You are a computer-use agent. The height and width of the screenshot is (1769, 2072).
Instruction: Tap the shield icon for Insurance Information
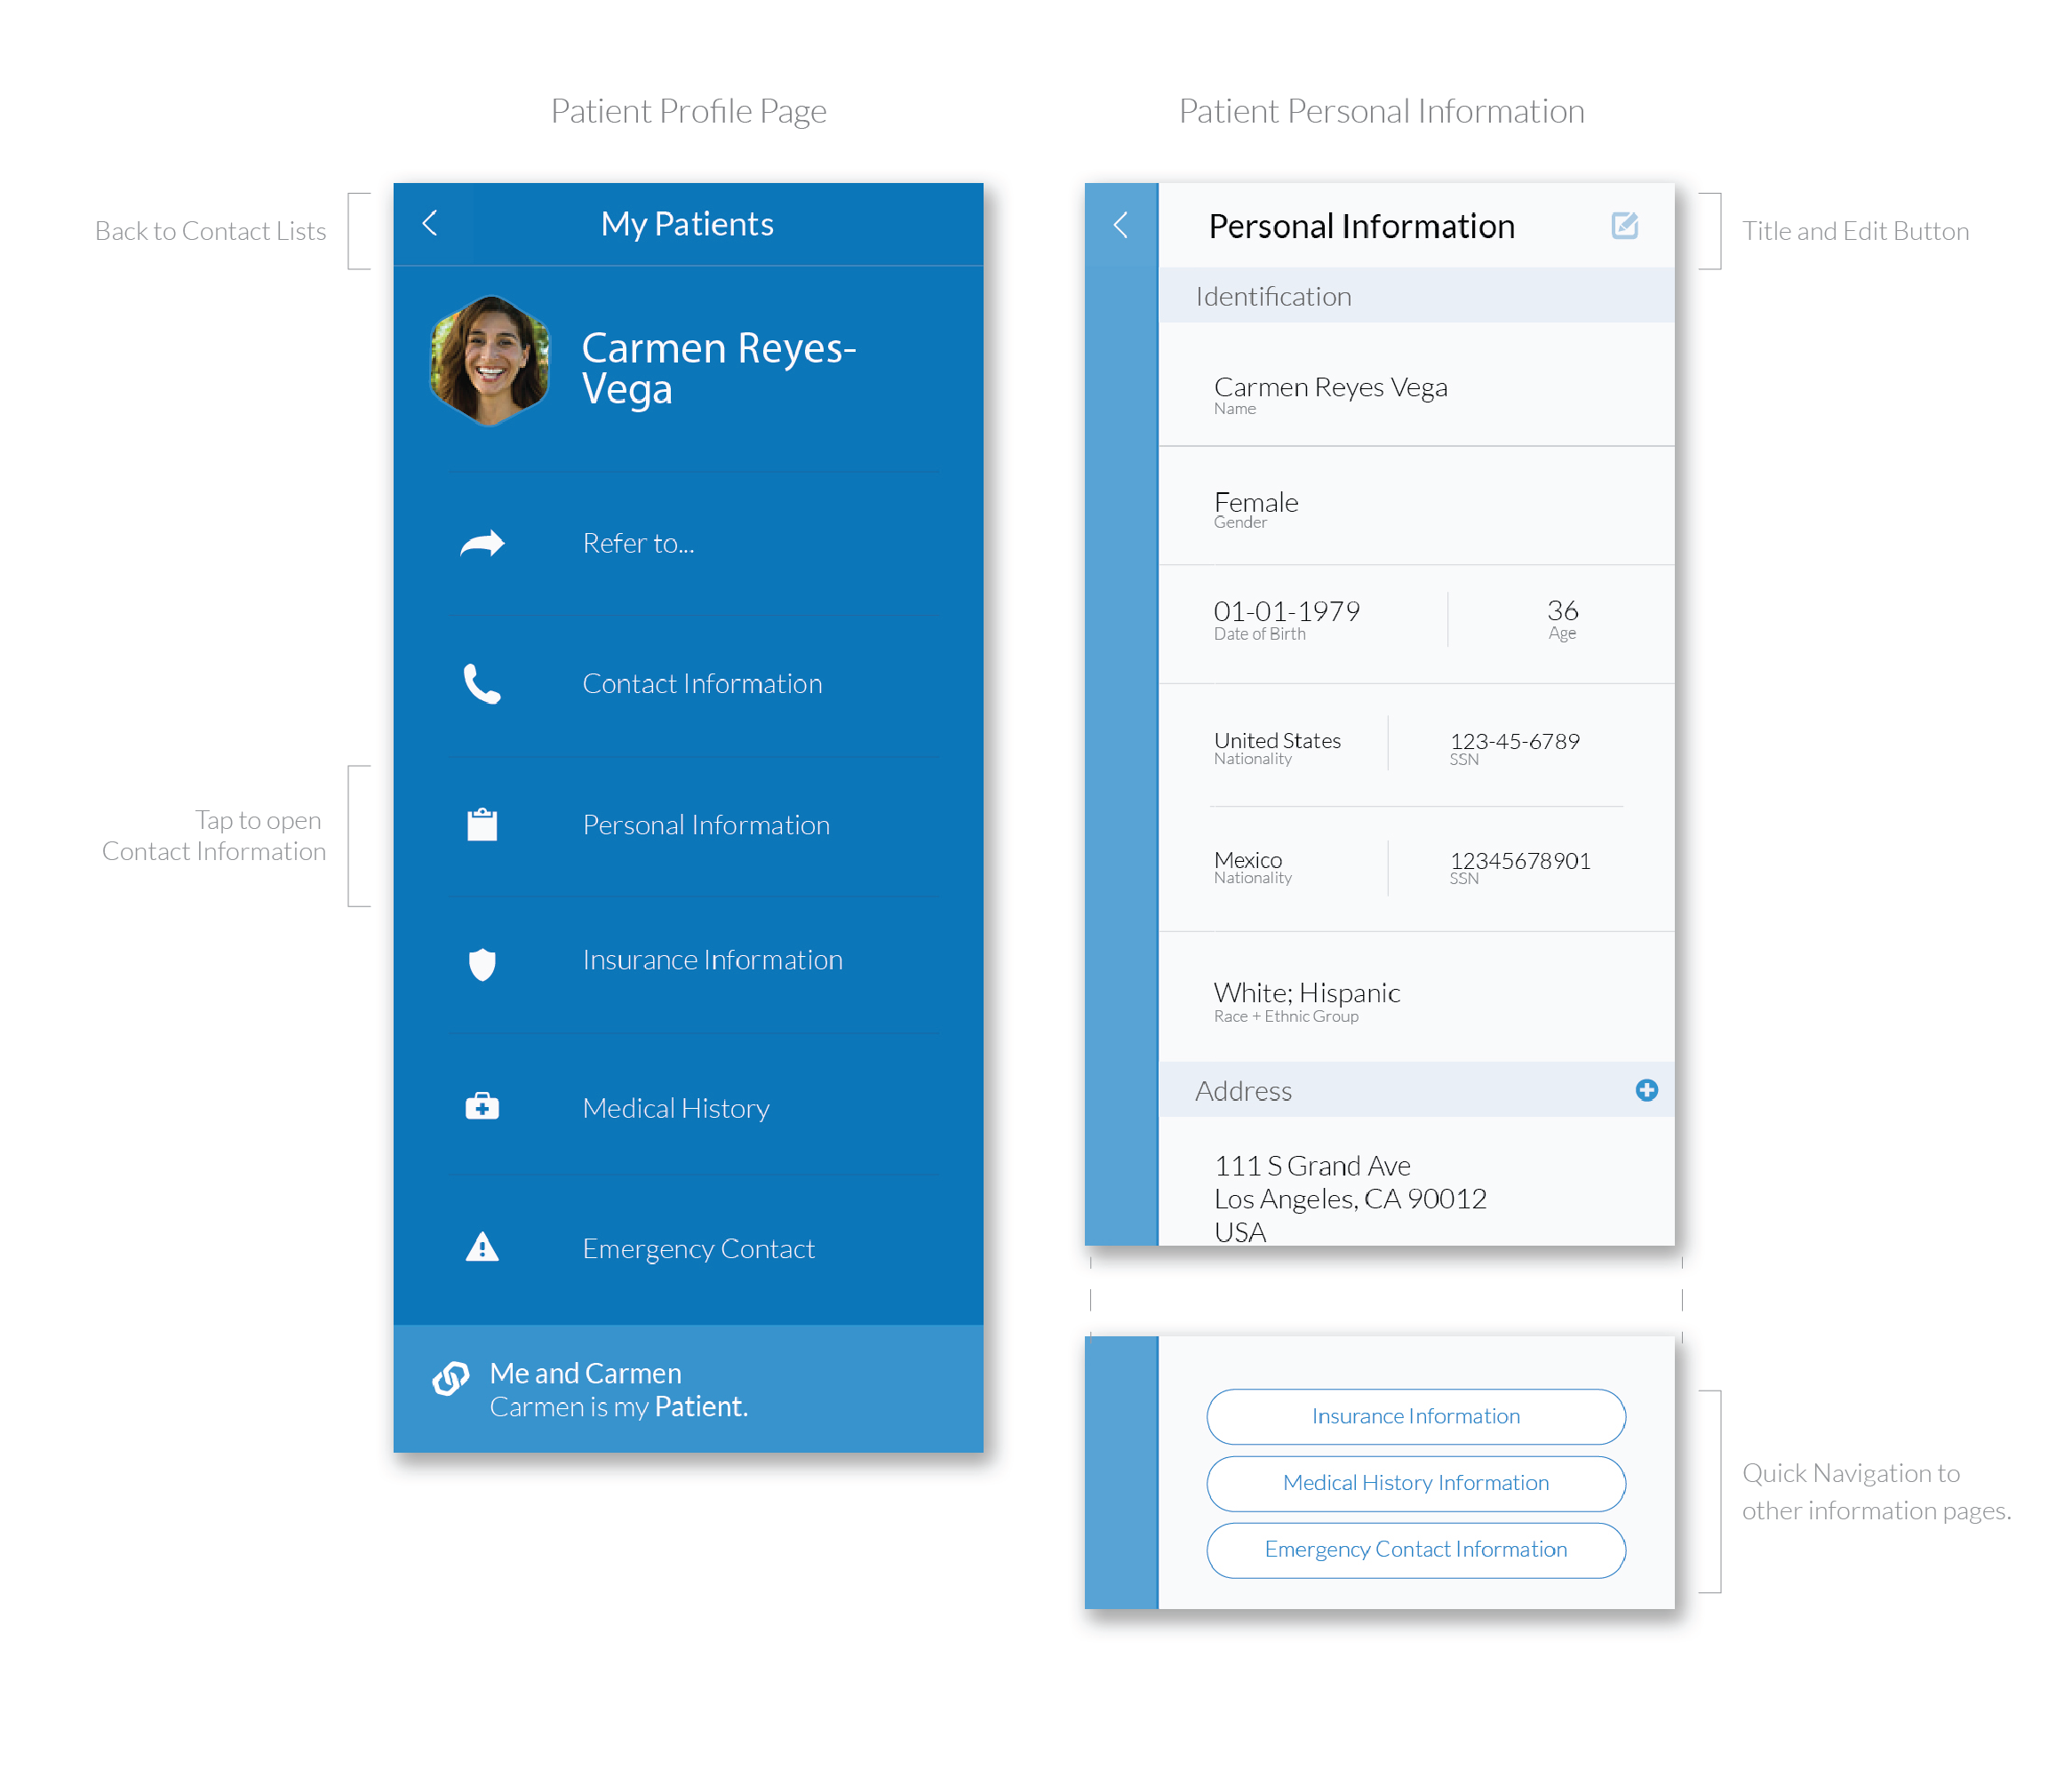pyautogui.click(x=482, y=963)
